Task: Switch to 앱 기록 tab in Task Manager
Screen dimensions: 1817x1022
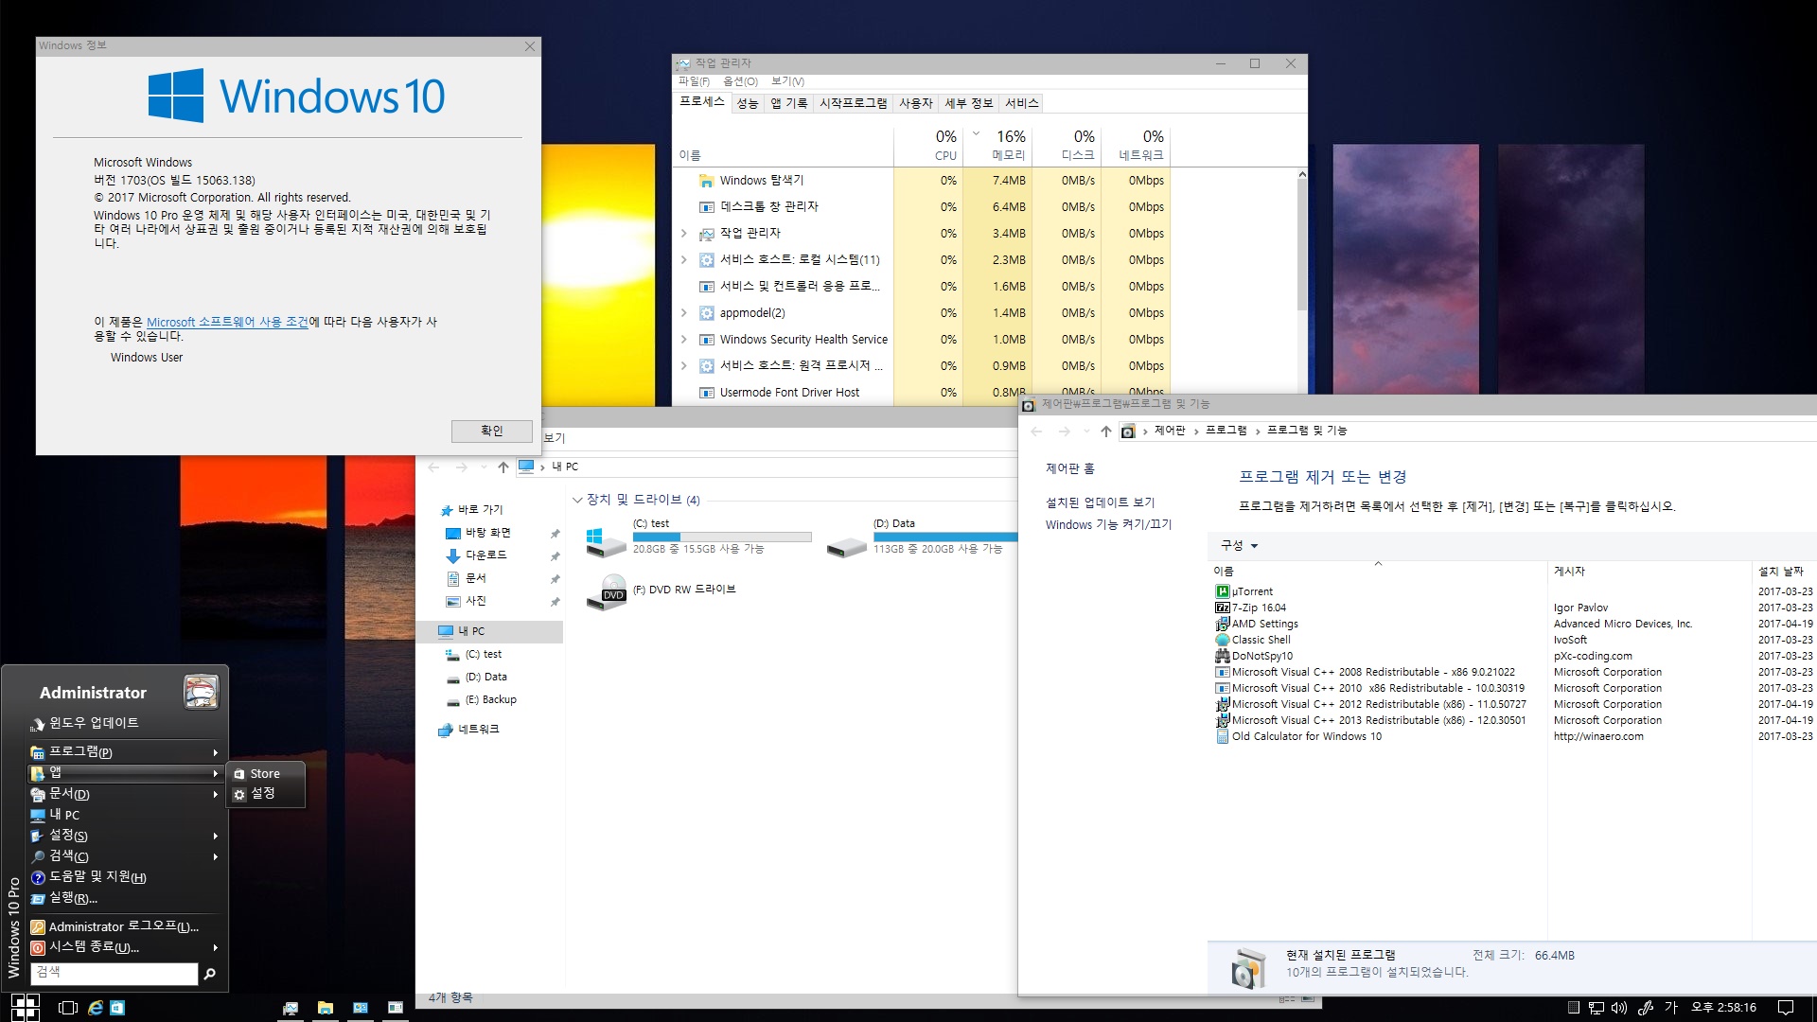Action: coord(788,103)
